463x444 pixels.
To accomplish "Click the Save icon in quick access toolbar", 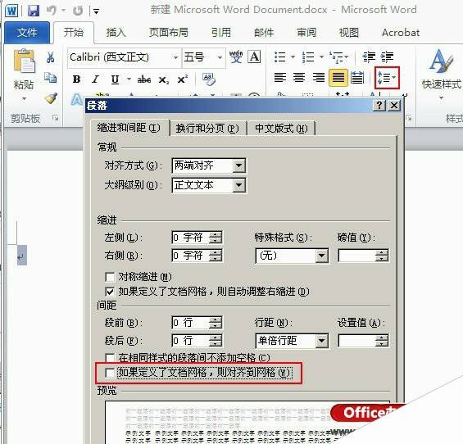I will point(34,11).
